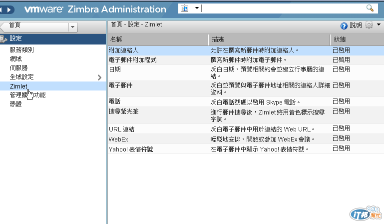This screenshot has width=384, height=224.
Task: Select the 電話 zimlet row
Action: tap(246, 101)
